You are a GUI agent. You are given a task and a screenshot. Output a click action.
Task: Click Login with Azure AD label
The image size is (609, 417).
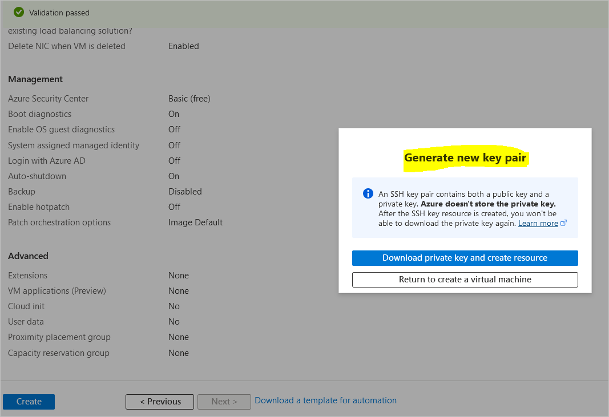pos(47,161)
